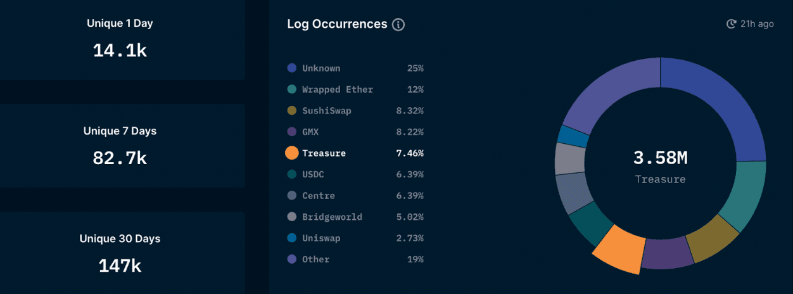The image size is (793, 294).
Task: Click the SushiSwap legend color dot
Action: pyautogui.click(x=291, y=111)
